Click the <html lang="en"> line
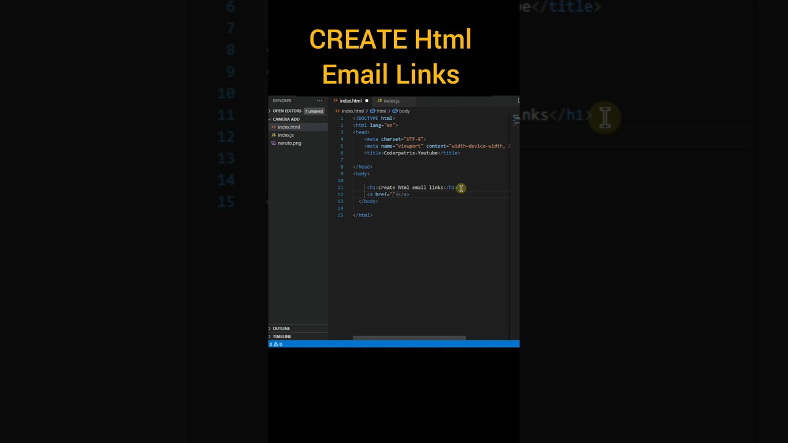This screenshot has height=443, width=788. click(376, 125)
